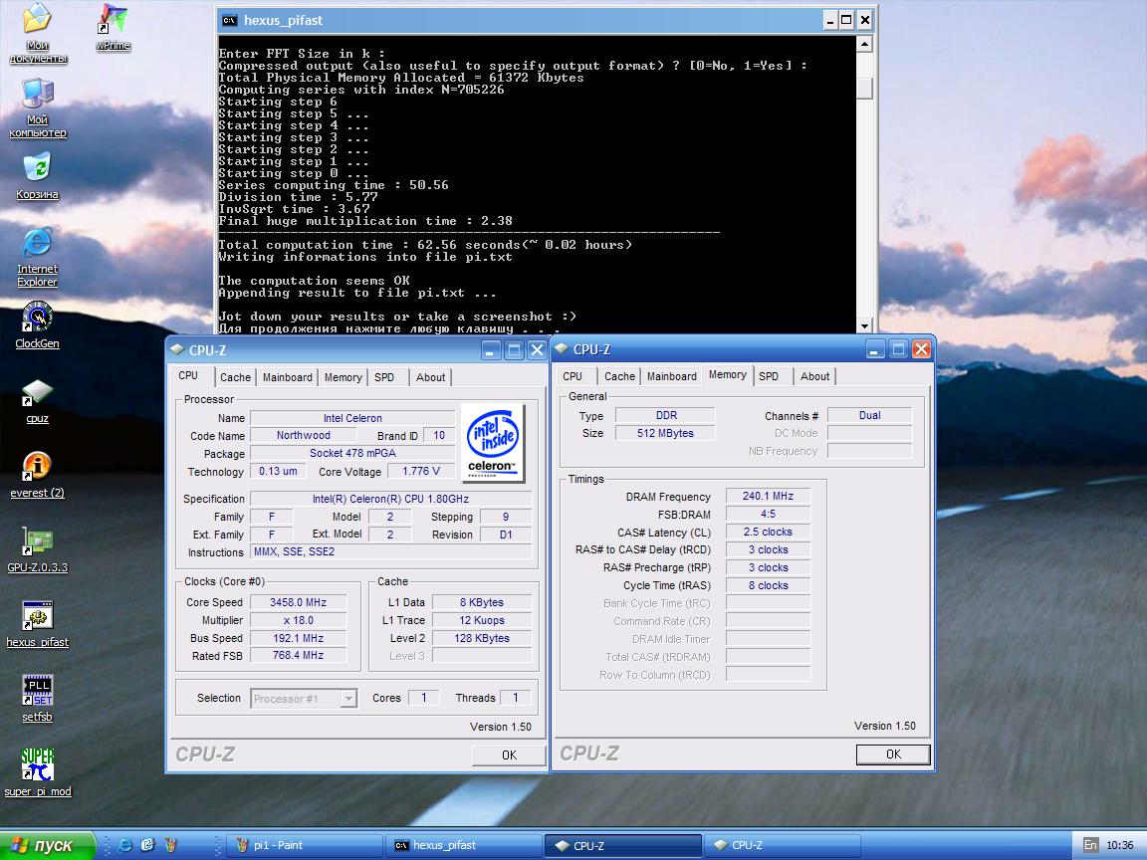Screen dimensions: 1147x860
Task: Click the console scrollbar down arrow
Action: pyautogui.click(x=864, y=325)
